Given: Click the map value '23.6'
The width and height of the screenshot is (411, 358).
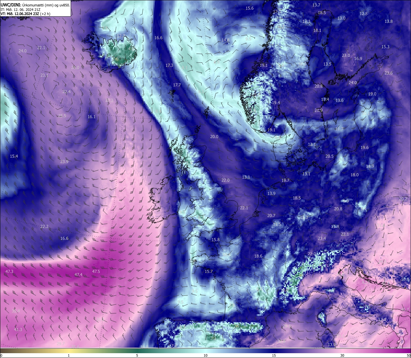Looking at the screenshot, I should [x=389, y=73].
